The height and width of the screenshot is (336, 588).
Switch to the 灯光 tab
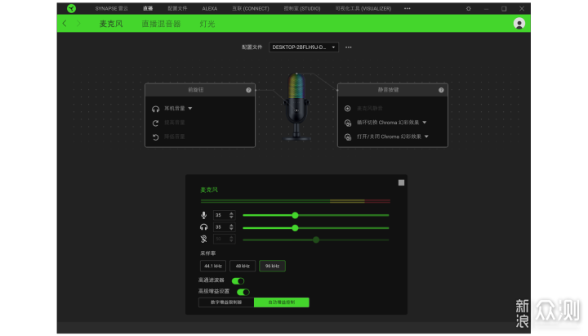(x=207, y=24)
